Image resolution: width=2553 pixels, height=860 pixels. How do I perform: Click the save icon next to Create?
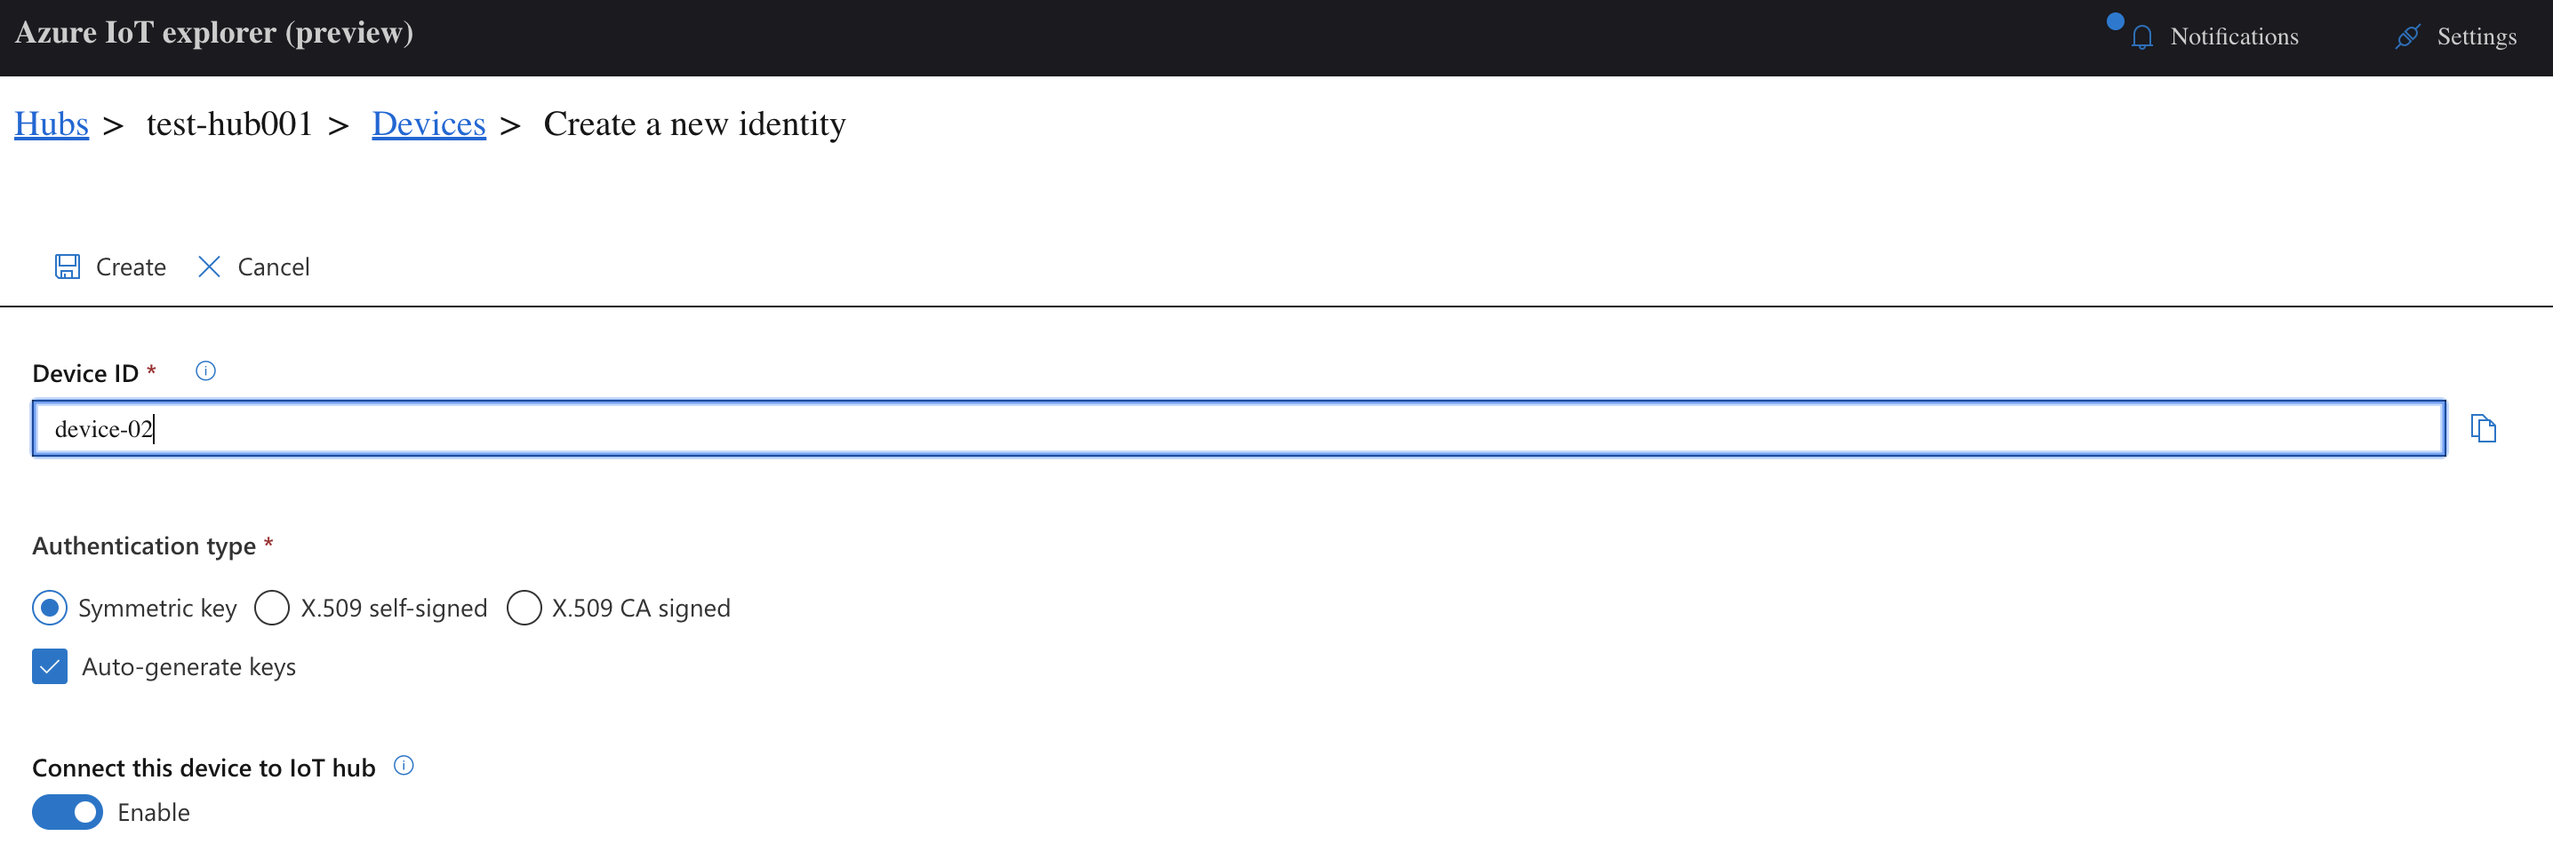pyautogui.click(x=67, y=266)
